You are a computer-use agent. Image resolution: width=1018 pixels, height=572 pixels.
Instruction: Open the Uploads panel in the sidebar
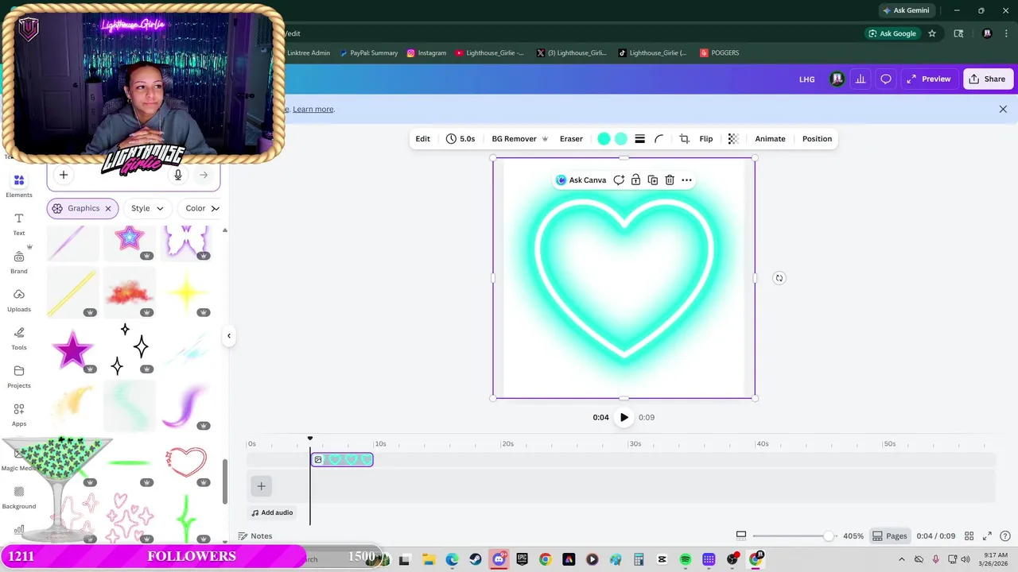19,301
